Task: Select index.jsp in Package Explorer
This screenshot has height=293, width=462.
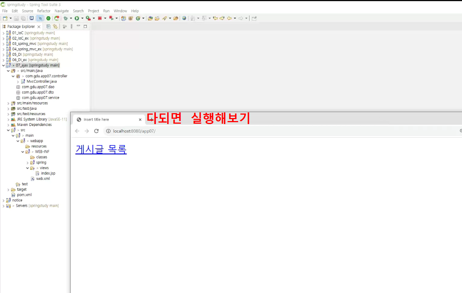Action: coord(48,173)
